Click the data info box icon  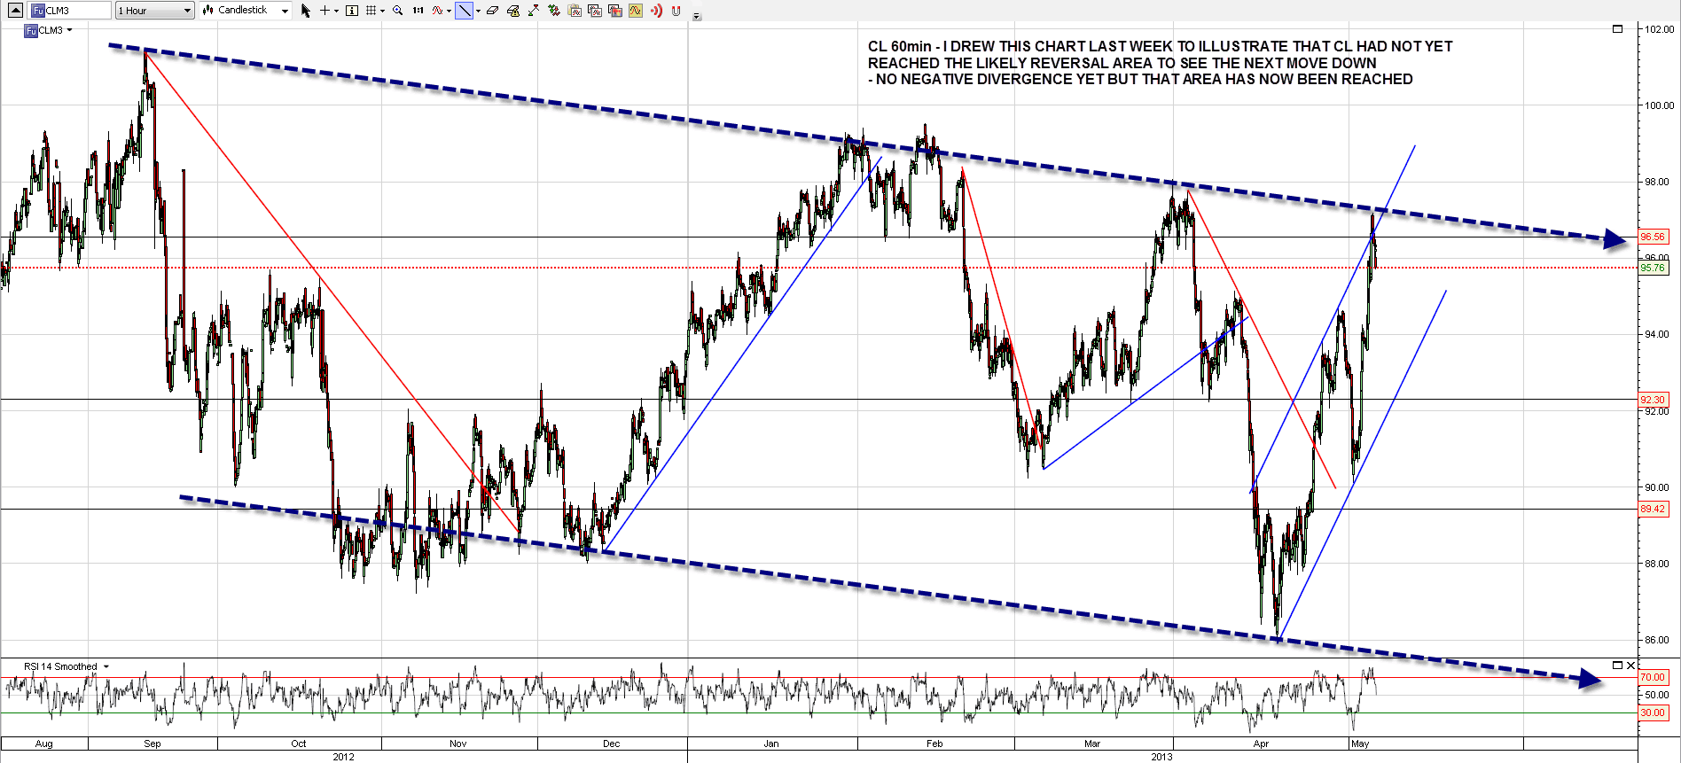point(352,11)
